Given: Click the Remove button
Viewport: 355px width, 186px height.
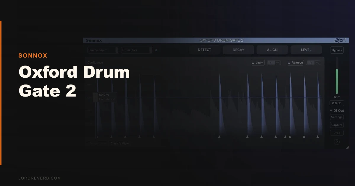Looking at the screenshot, I should [295, 63].
